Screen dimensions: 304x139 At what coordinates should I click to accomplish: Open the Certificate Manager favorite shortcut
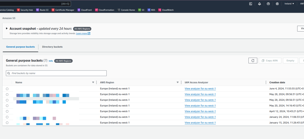coord(63,10)
